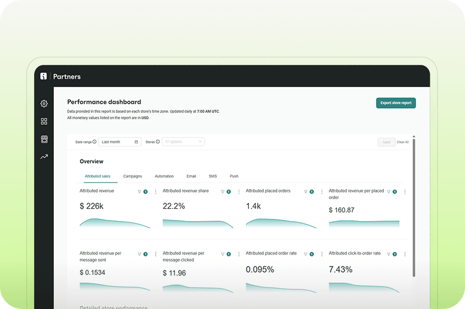Switch to the Automation tab
This screenshot has width=465, height=309.
(x=164, y=176)
